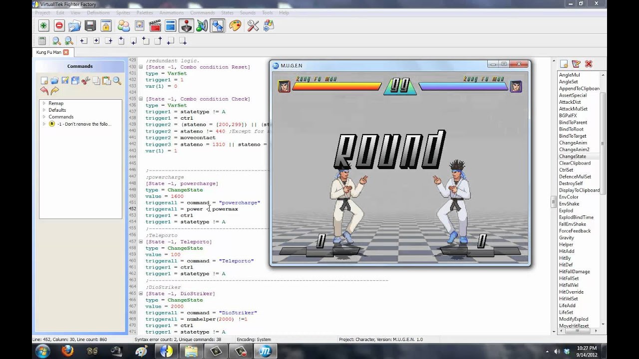This screenshot has width=639, height=359.
Task: Click the green plus new project icon
Action: pyautogui.click(x=43, y=26)
